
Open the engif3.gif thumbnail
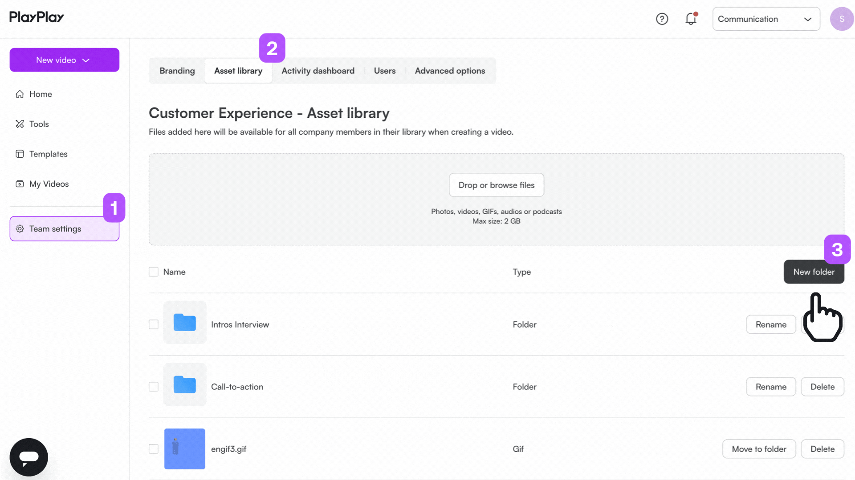(x=185, y=449)
